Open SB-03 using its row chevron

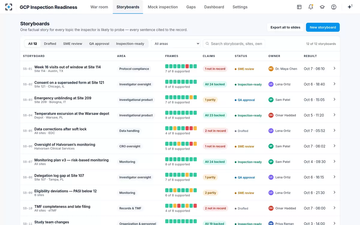(334, 99)
